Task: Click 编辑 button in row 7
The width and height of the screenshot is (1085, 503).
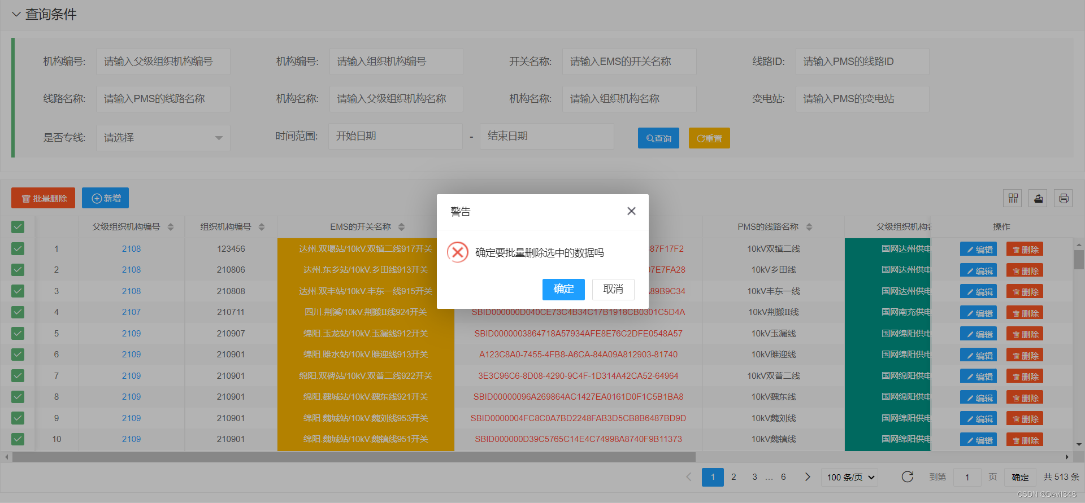Action: pyautogui.click(x=978, y=376)
